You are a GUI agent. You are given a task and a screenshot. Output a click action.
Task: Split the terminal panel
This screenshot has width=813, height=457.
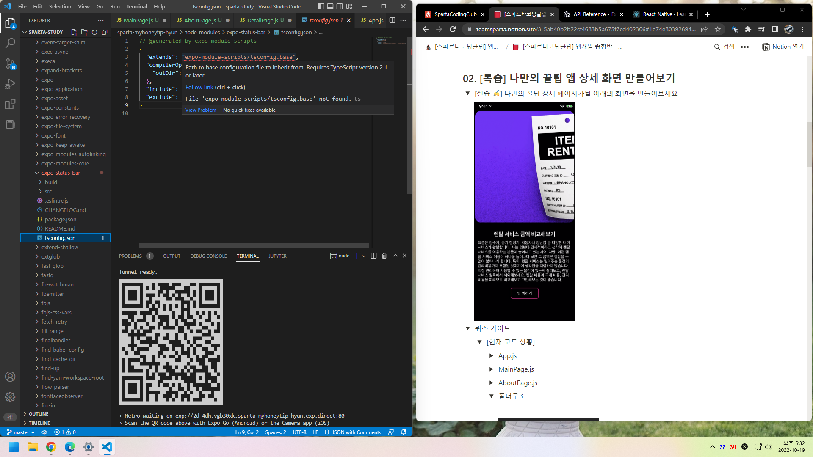pos(373,256)
